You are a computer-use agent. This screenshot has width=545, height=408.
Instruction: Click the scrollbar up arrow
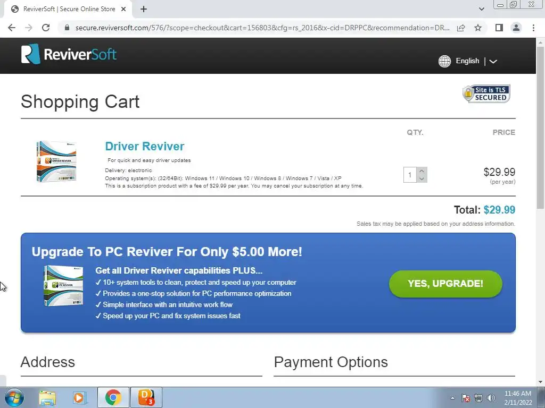pos(540,42)
